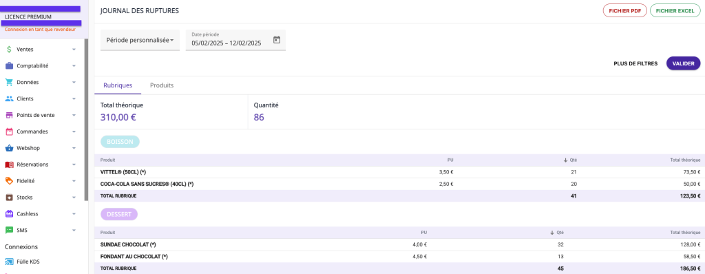Expand the Points de vente chevron
The width and height of the screenshot is (705, 274).
(x=74, y=115)
